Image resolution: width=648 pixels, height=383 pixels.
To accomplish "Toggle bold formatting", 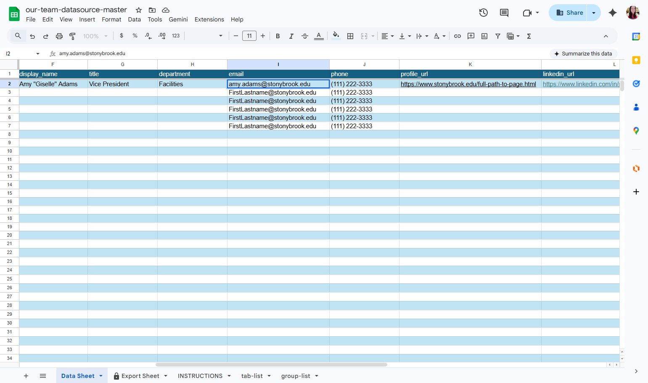I will pos(278,36).
